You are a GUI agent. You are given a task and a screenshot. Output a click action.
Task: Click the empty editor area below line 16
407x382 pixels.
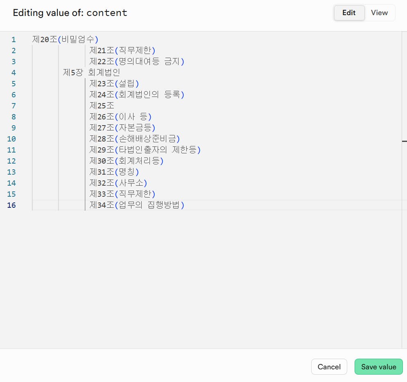click(205, 278)
